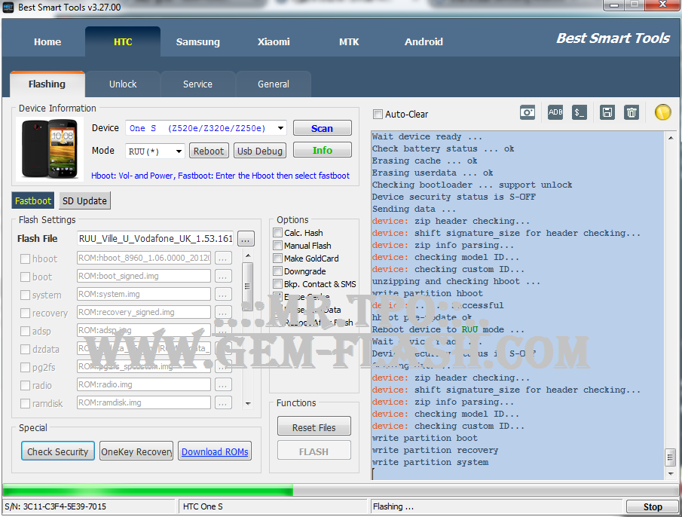
Task: Click the partition list scrollbar thumb
Action: (247, 286)
